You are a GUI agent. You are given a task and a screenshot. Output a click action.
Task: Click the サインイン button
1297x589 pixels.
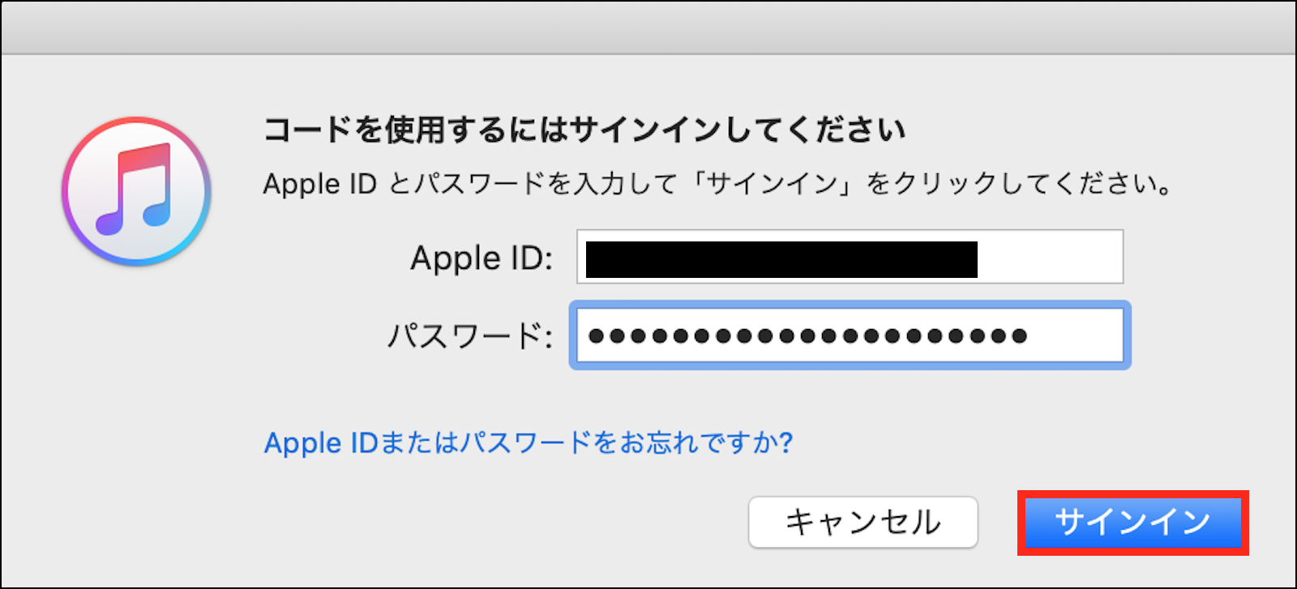pos(1132,523)
